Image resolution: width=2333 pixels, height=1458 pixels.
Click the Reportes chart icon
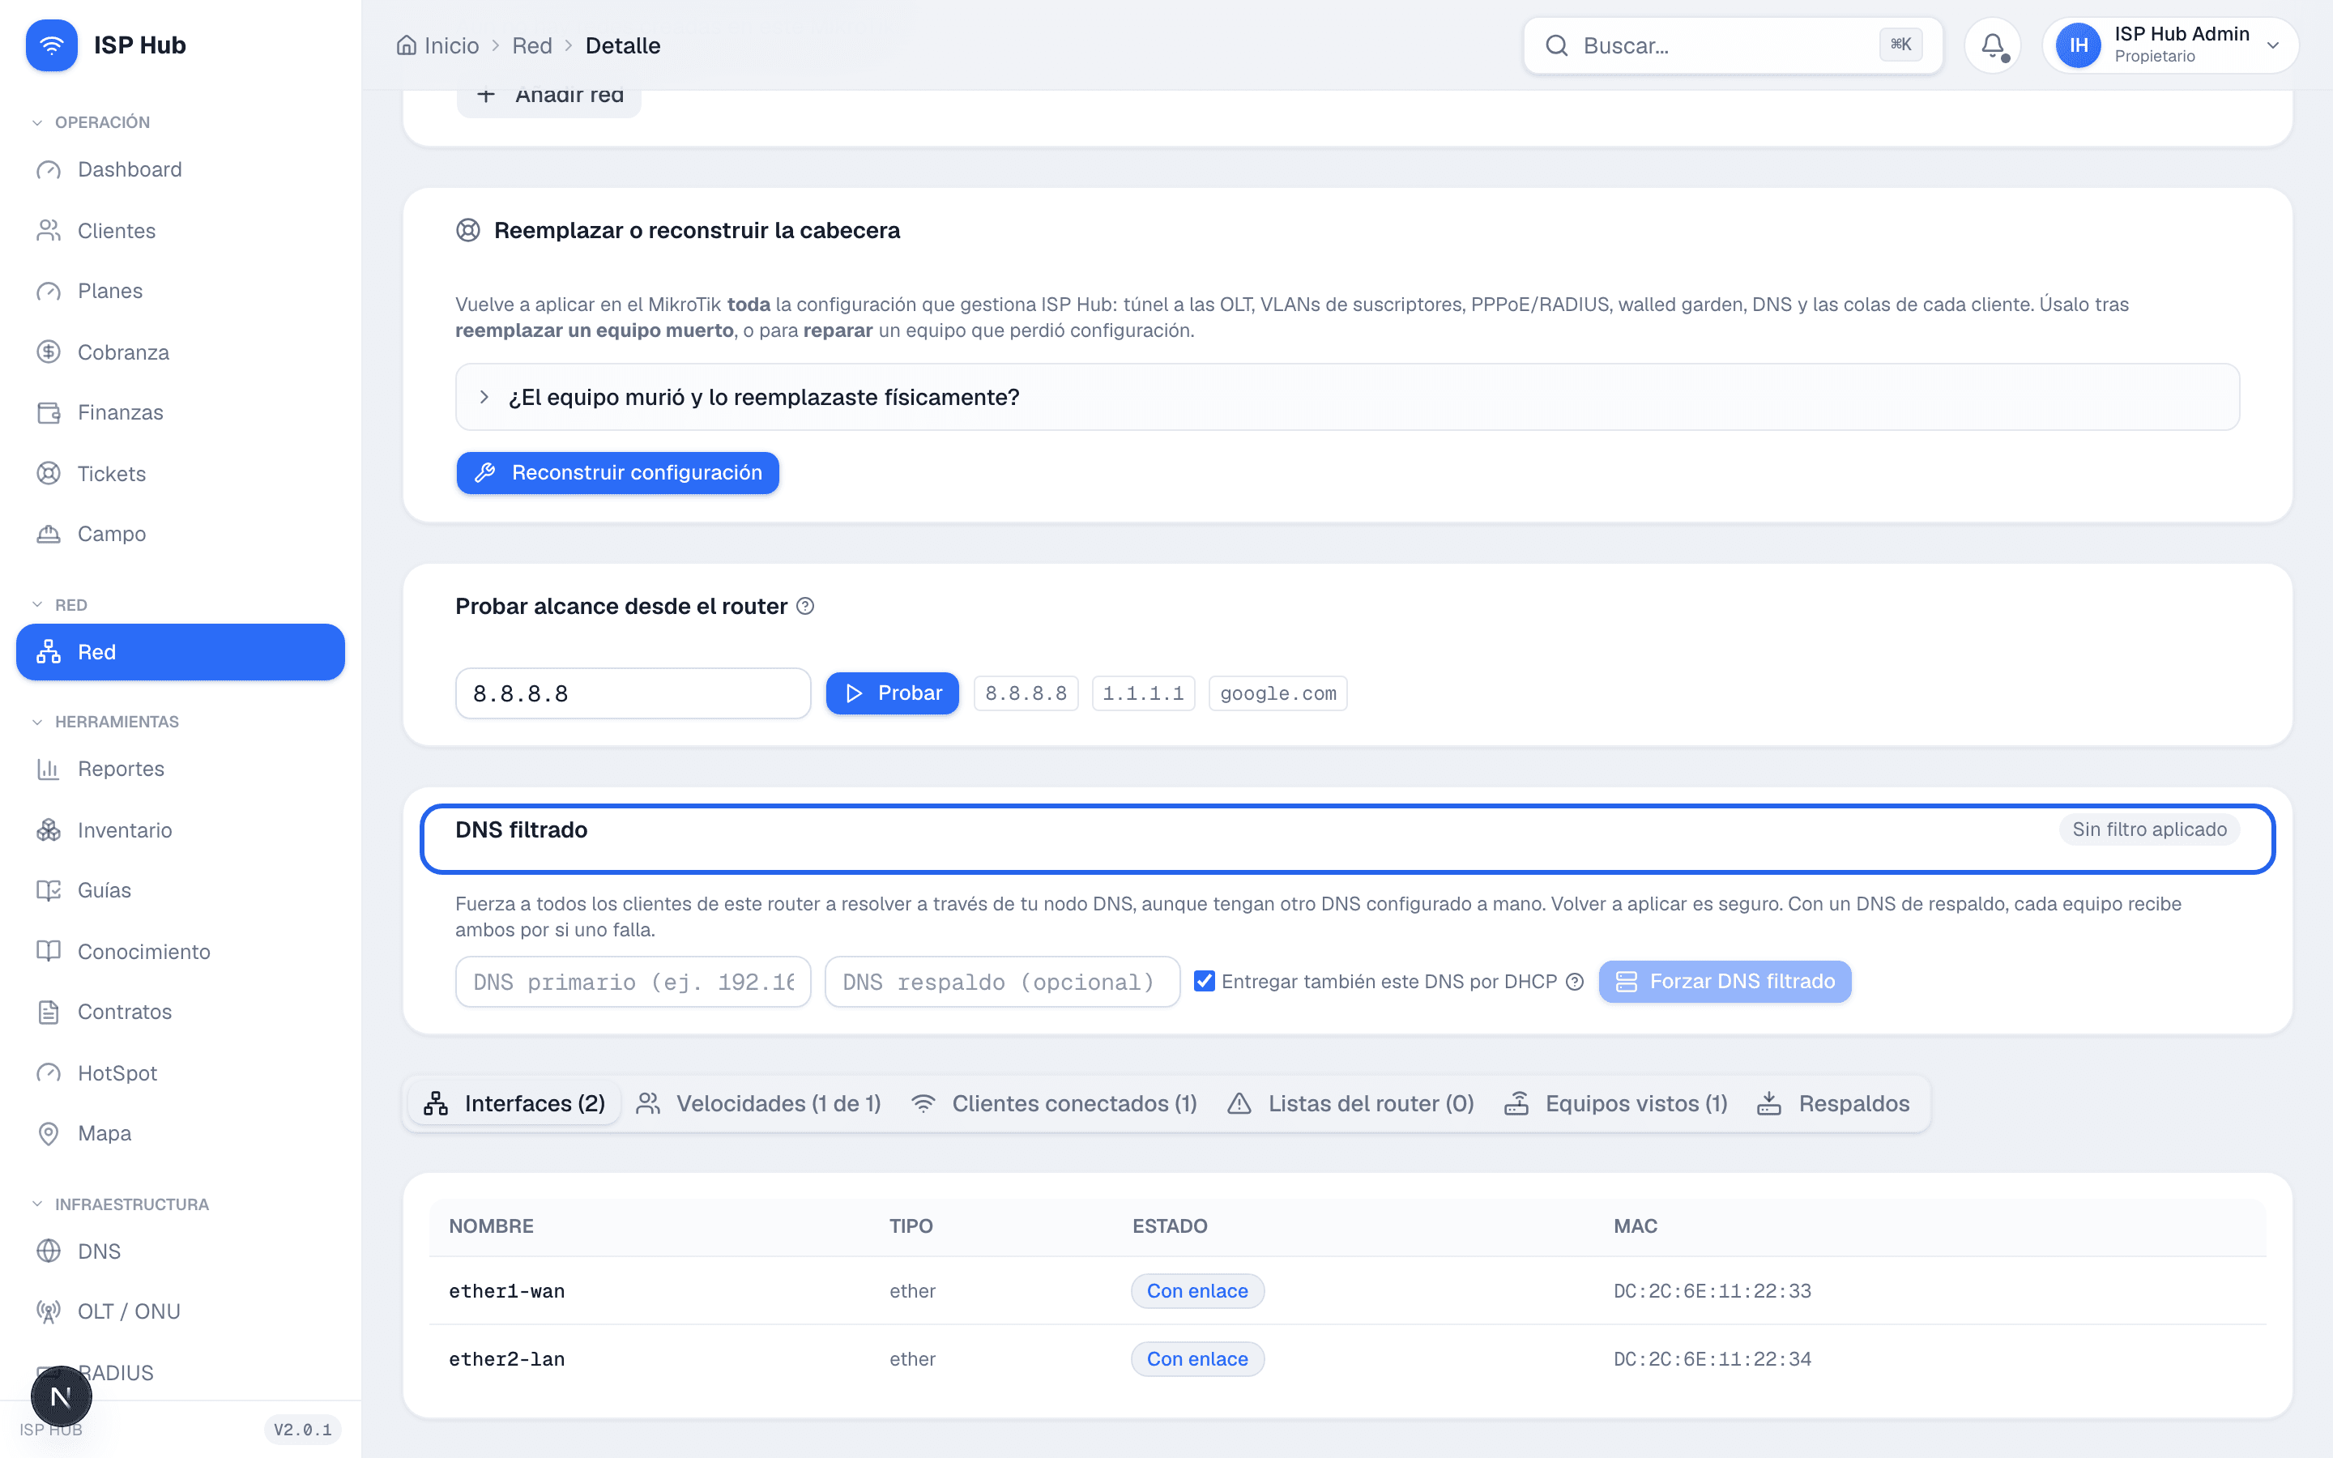point(49,769)
